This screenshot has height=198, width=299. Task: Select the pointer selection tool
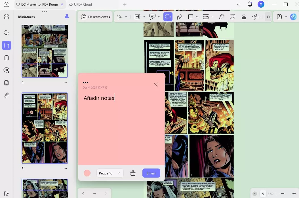click(119, 17)
